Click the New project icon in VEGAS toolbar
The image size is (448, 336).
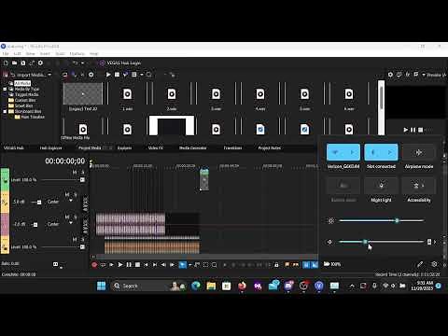6,63
